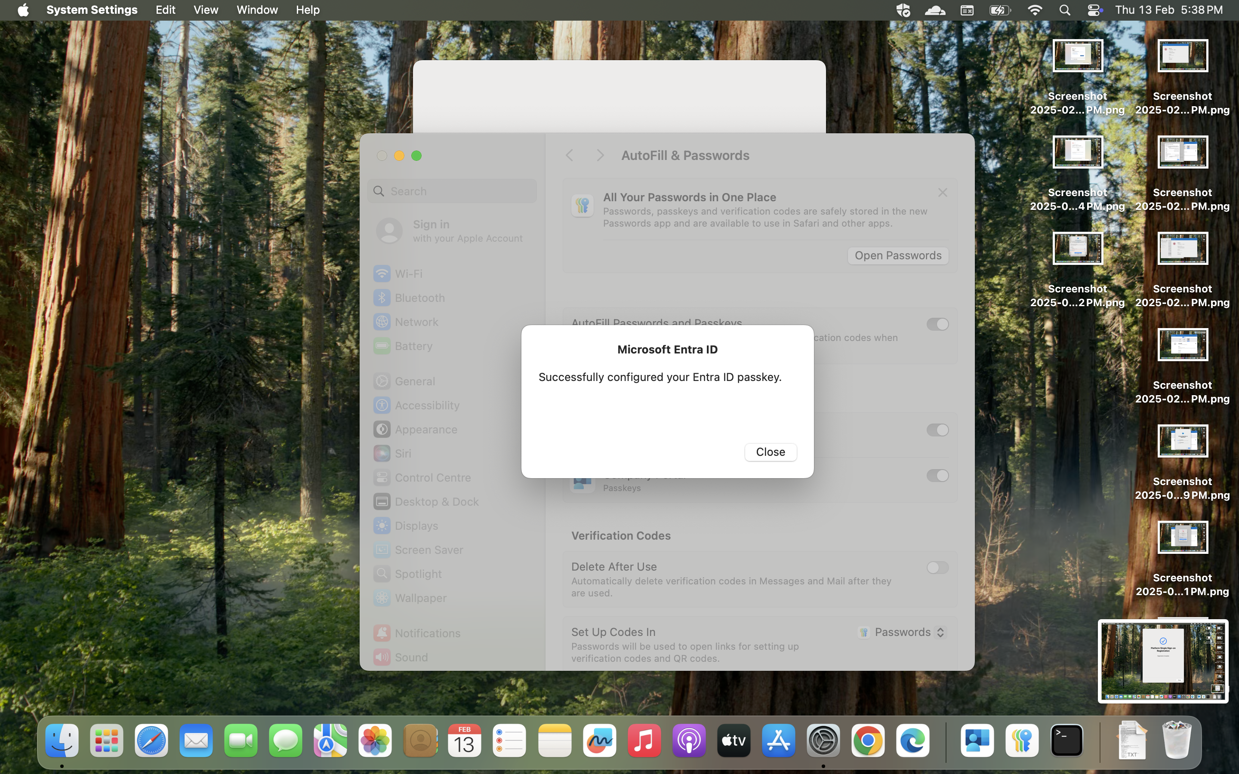Screen dimensions: 1239x774
Task: Open Network settings in sidebar
Action: [452, 322]
